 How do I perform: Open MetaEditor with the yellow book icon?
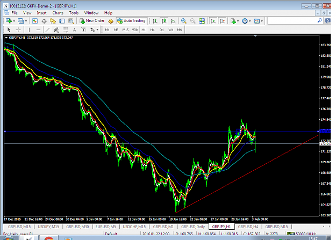click(111, 21)
